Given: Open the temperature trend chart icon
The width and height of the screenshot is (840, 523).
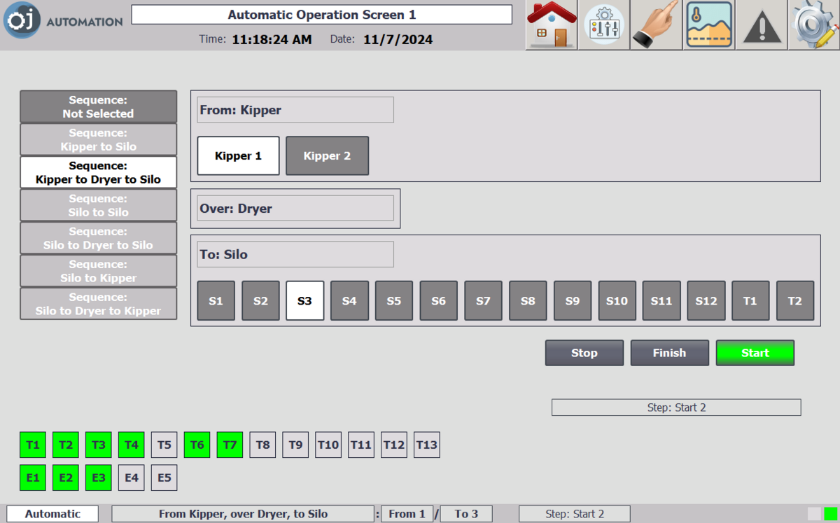Looking at the screenshot, I should [709, 25].
